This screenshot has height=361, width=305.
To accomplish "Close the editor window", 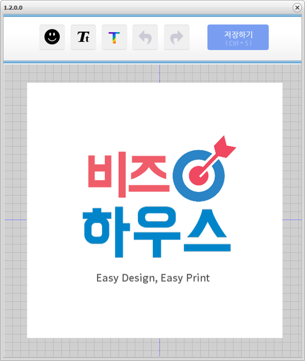I will [x=297, y=8].
